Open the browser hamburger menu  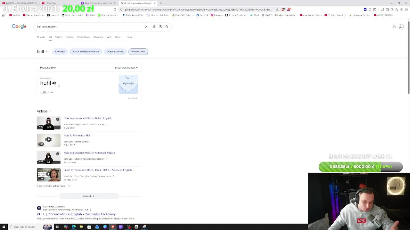406,10
